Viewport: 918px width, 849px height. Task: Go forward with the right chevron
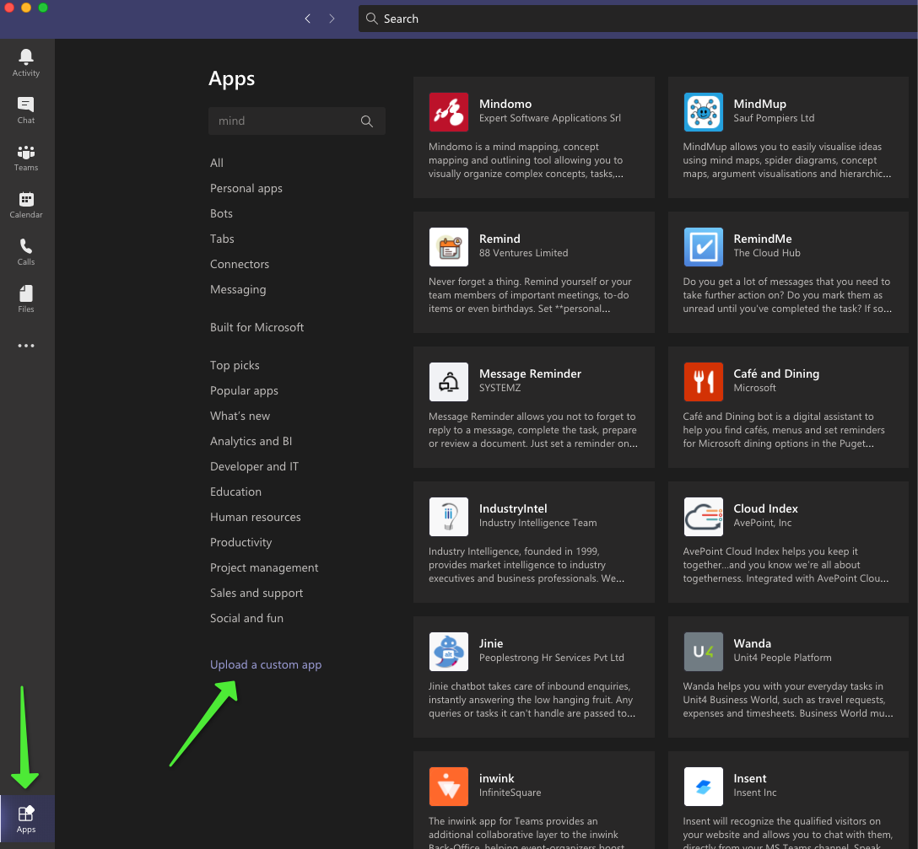pos(332,19)
